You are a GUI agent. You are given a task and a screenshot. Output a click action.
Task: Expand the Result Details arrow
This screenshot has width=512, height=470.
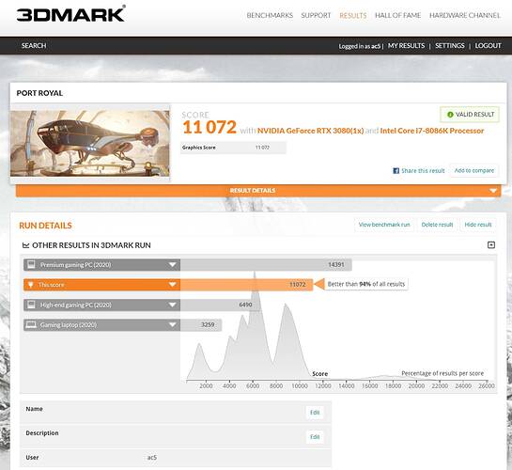click(492, 191)
